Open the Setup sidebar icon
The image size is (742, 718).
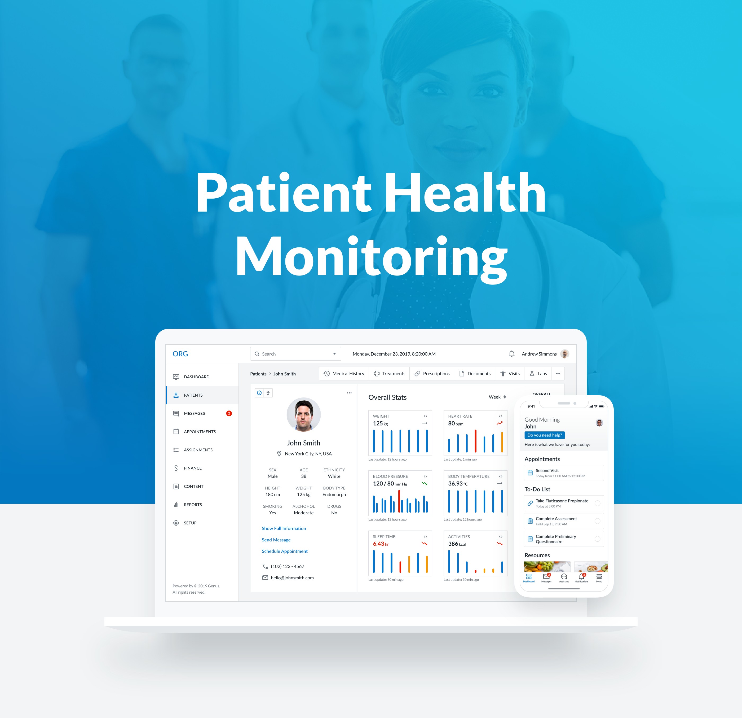pos(175,523)
